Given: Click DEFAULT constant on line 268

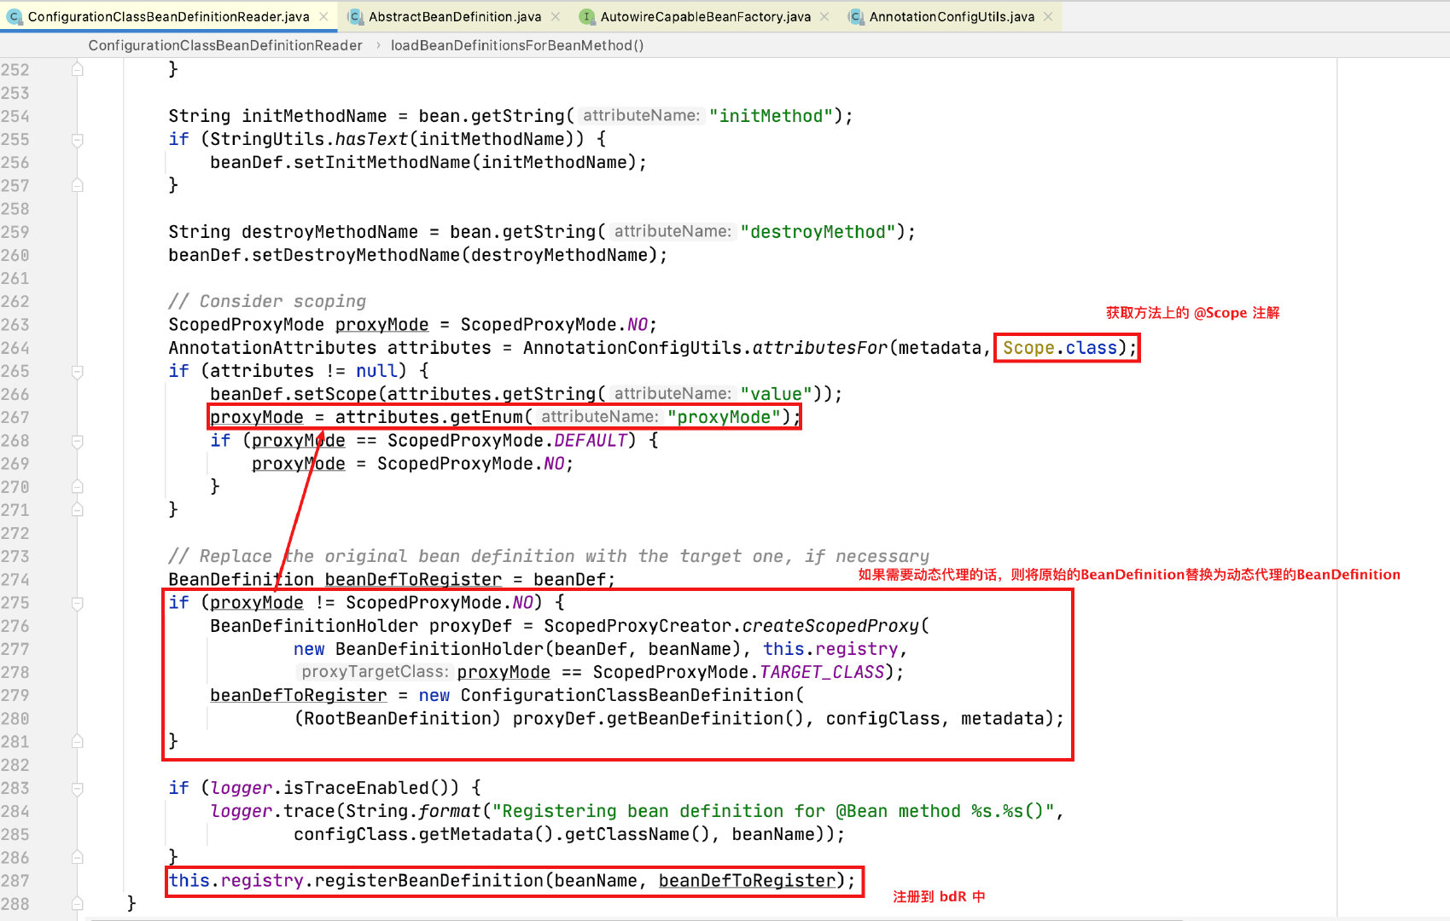Looking at the screenshot, I should point(591,441).
